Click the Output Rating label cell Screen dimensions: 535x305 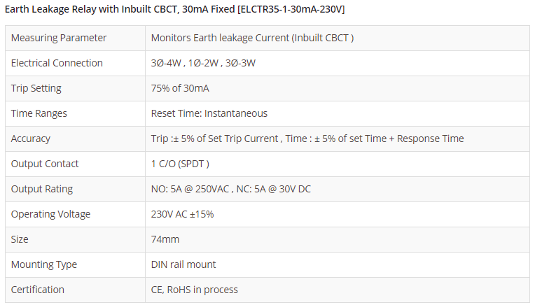coord(42,189)
